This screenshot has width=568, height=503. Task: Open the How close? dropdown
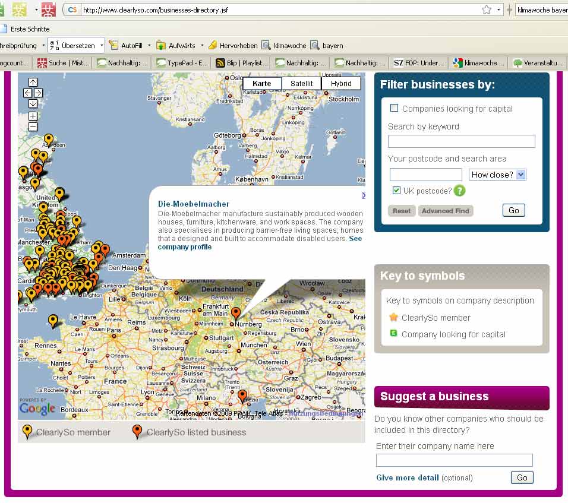click(497, 175)
